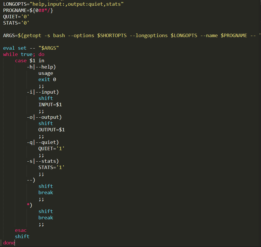Click the OUTPUT=$1 assignment
Screen dimensions: 261x247
51,130
